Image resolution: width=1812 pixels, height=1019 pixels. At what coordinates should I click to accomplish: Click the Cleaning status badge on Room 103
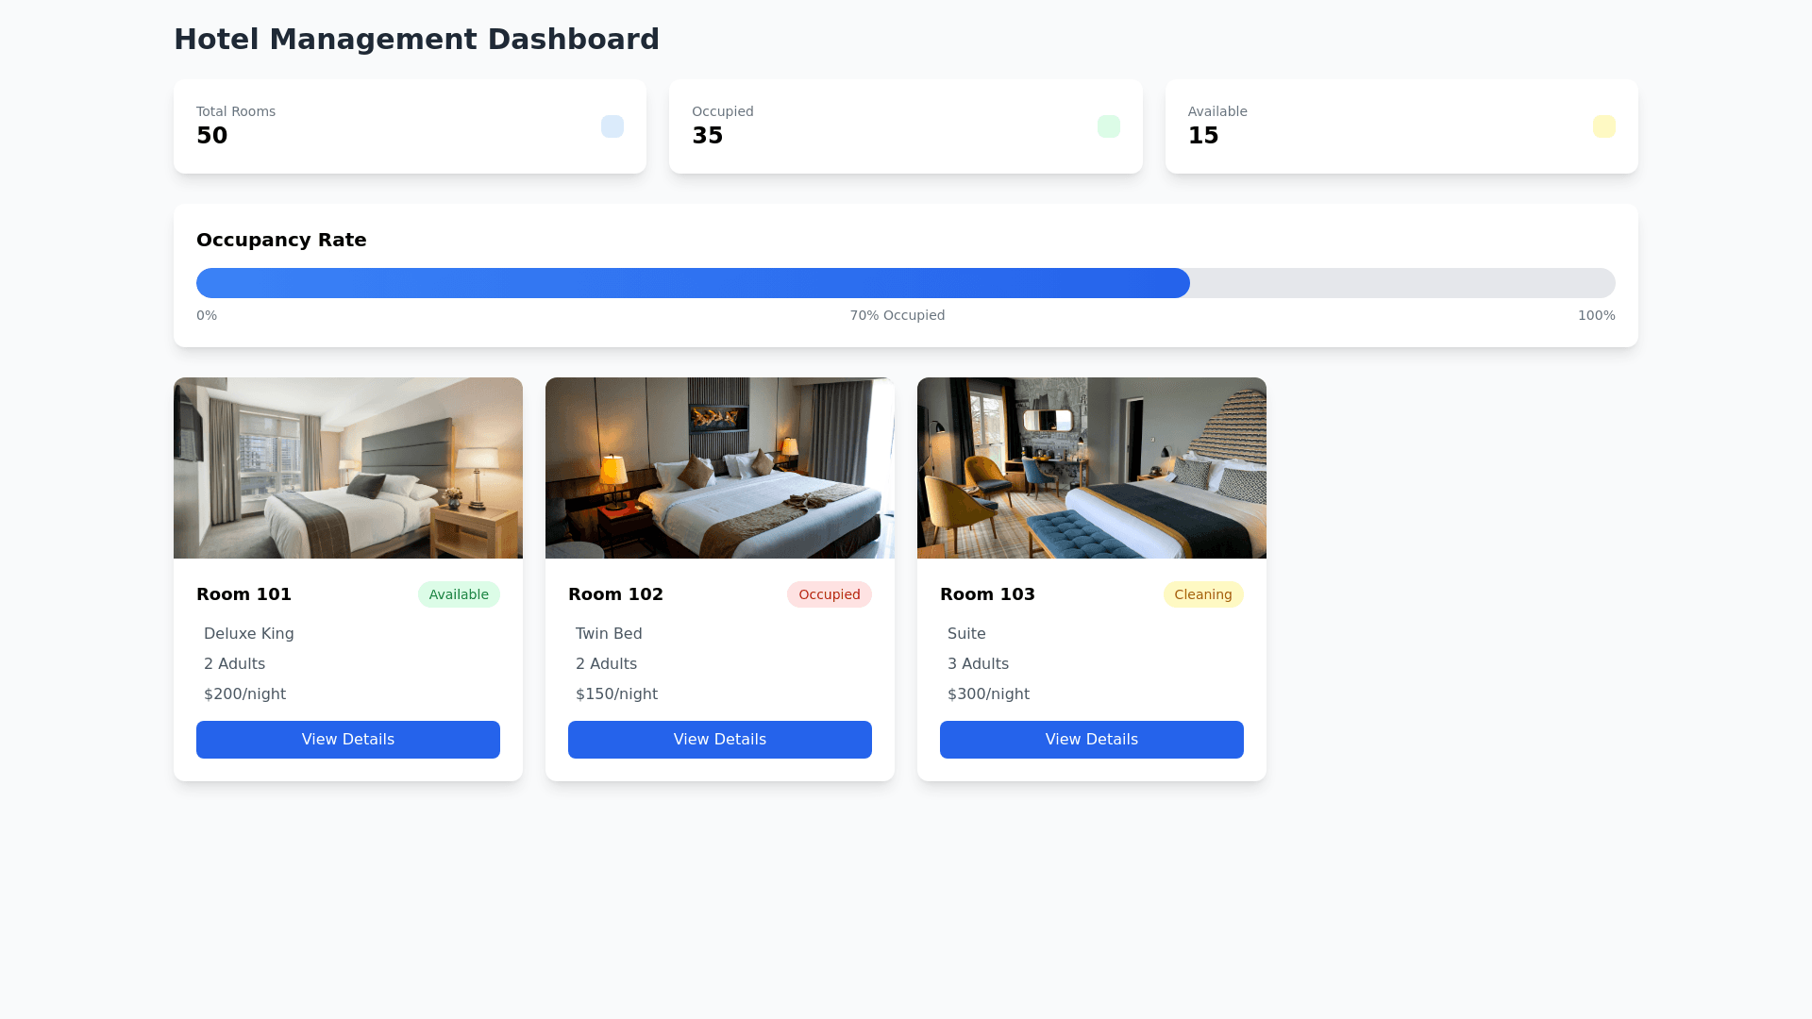tap(1202, 594)
